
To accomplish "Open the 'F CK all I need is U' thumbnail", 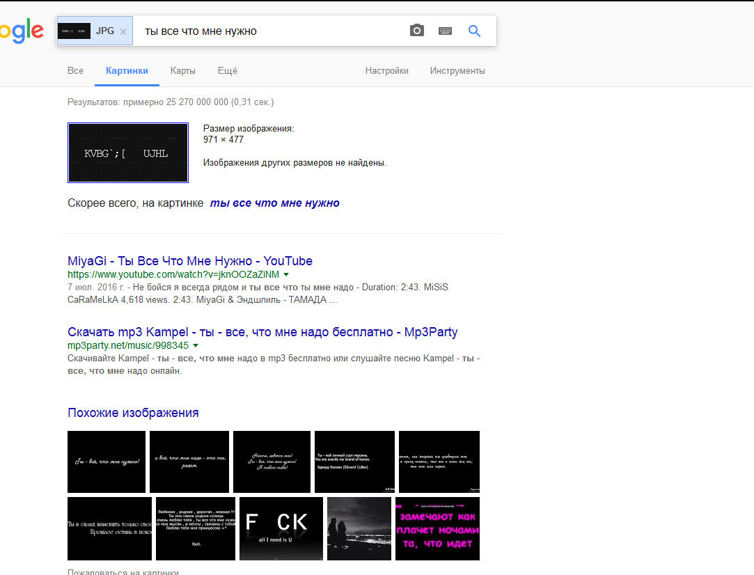I will tap(281, 529).
